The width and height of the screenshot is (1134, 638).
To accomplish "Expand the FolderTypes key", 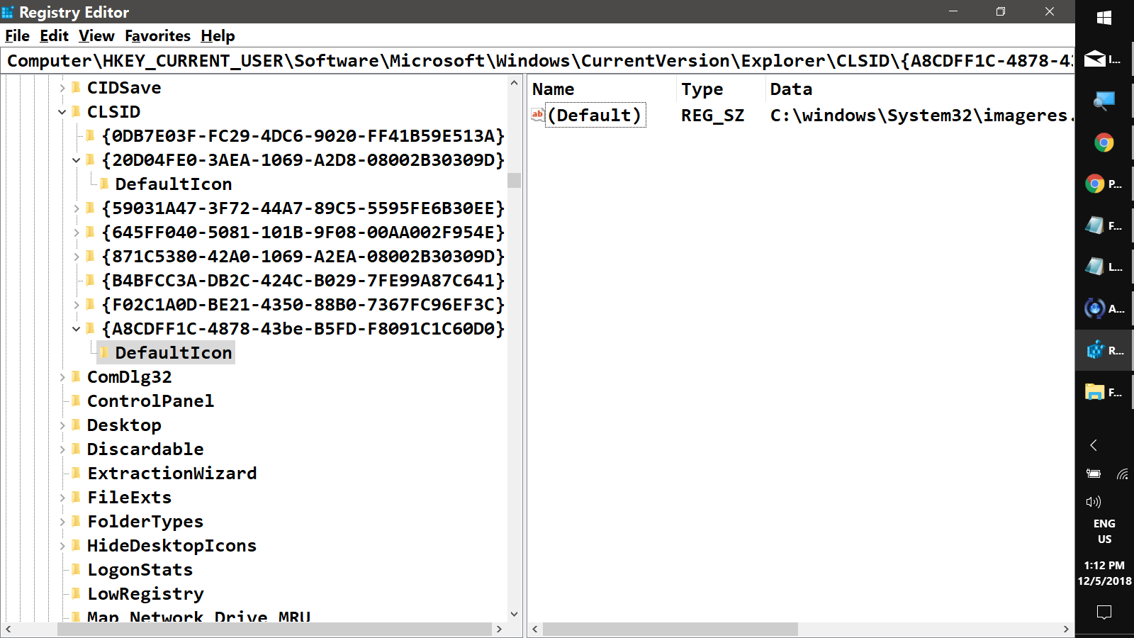I will [x=62, y=522].
